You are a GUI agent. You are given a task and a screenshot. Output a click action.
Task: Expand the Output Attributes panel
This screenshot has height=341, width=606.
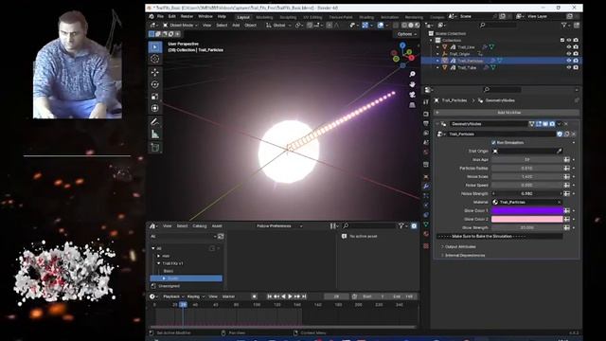coord(460,246)
